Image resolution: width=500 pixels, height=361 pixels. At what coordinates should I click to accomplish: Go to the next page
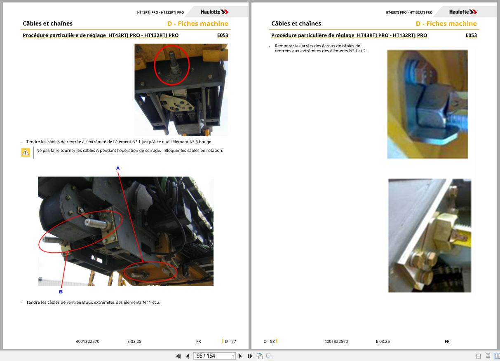[x=241, y=356]
